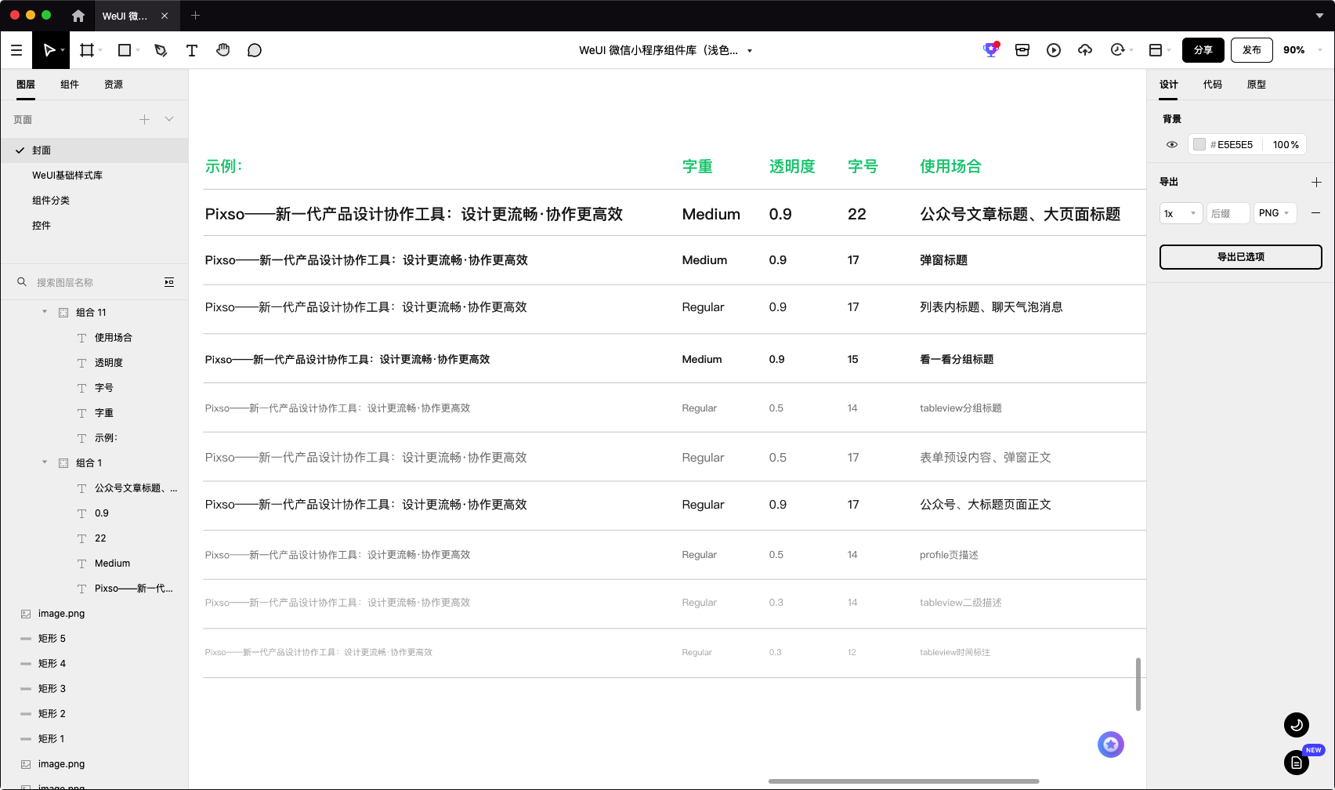Select the Comment tool

[255, 50]
